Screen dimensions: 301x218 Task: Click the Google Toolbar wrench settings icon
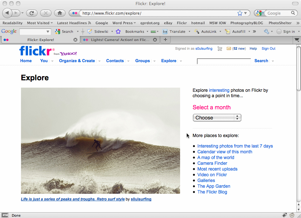[x=266, y=32]
